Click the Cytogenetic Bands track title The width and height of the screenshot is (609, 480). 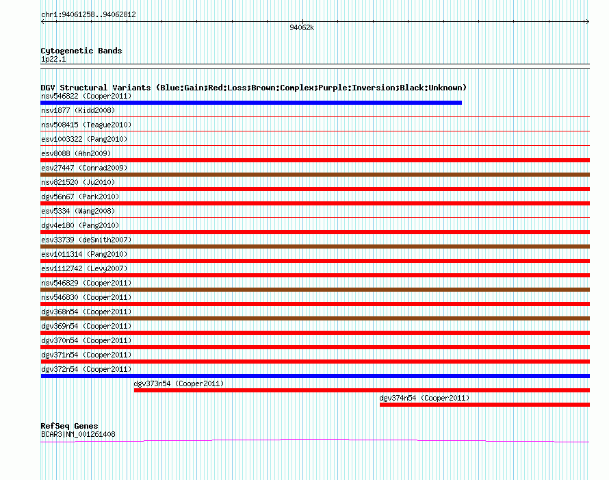pyautogui.click(x=81, y=51)
